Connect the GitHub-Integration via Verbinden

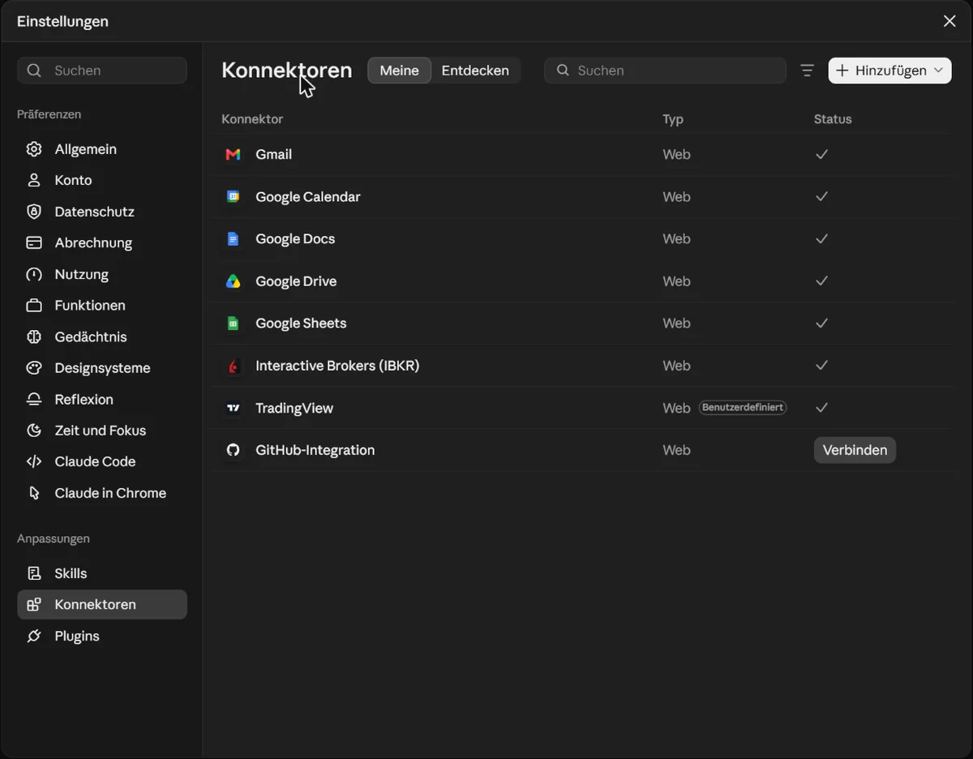click(x=855, y=450)
